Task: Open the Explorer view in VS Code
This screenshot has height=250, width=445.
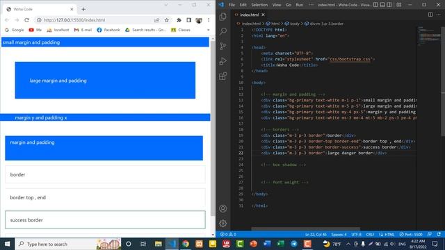Action: click(223, 17)
